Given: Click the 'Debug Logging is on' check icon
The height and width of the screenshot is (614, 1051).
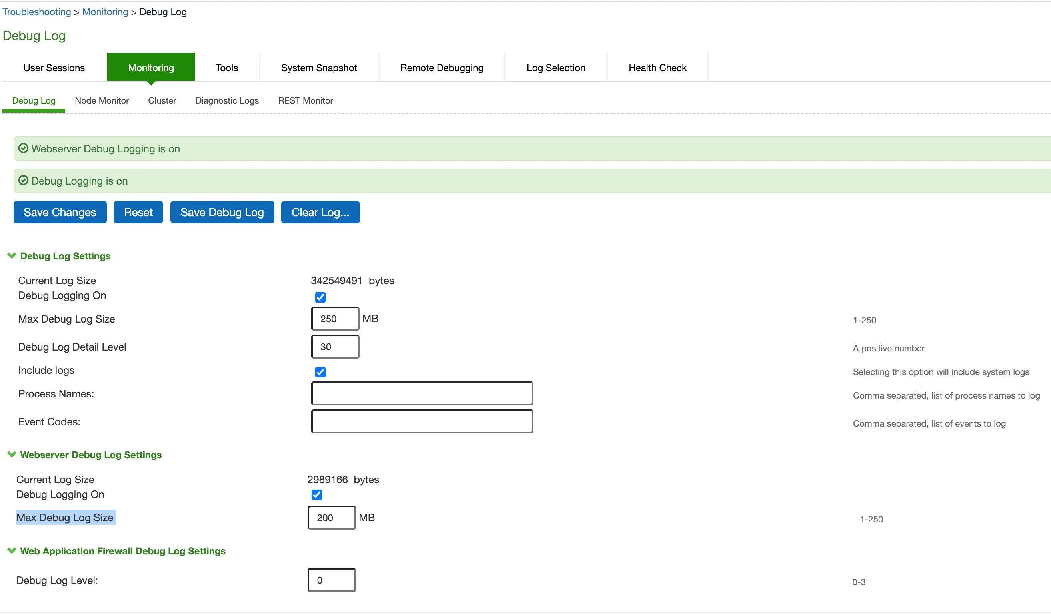Looking at the screenshot, I should (23, 181).
